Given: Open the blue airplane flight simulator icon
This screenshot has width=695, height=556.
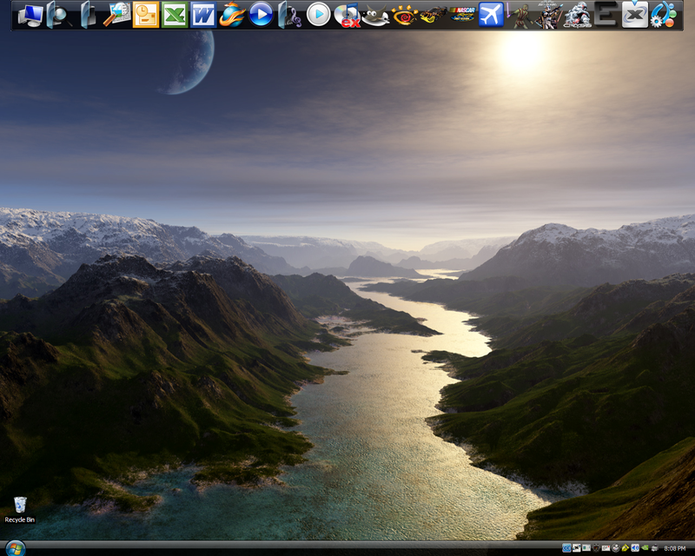Looking at the screenshot, I should pos(491,15).
